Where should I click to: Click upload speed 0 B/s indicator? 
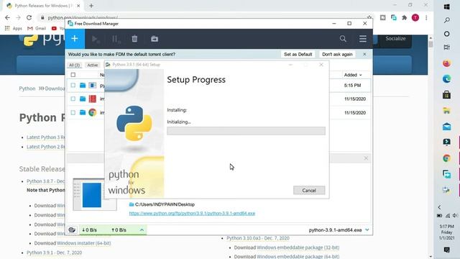click(119, 230)
